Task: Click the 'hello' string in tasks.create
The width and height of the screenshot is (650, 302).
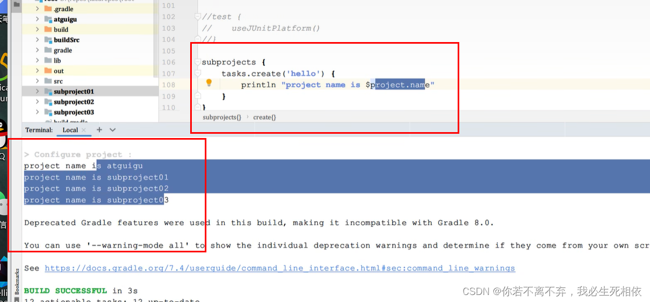Action: click(x=305, y=73)
